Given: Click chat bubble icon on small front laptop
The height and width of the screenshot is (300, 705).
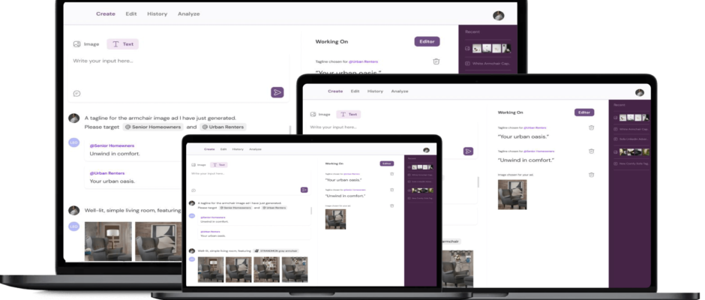Looking at the screenshot, I should [193, 190].
